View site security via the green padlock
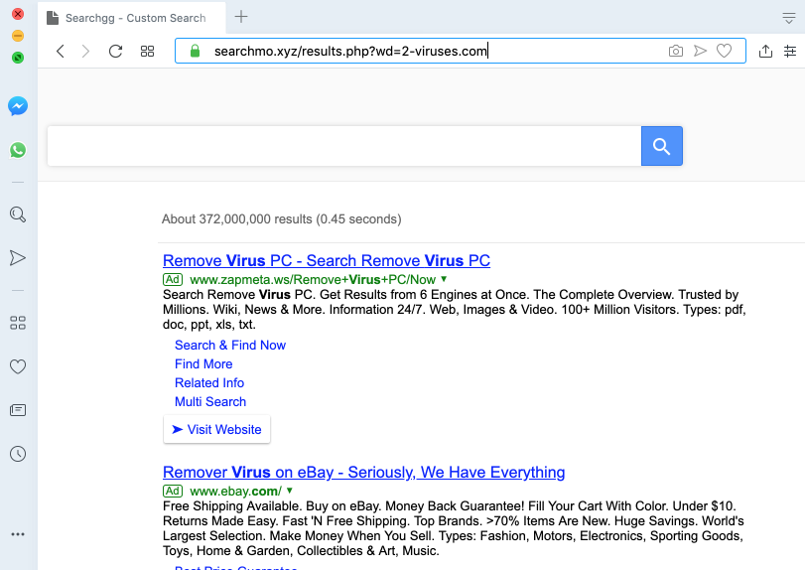805x570 pixels. click(195, 51)
